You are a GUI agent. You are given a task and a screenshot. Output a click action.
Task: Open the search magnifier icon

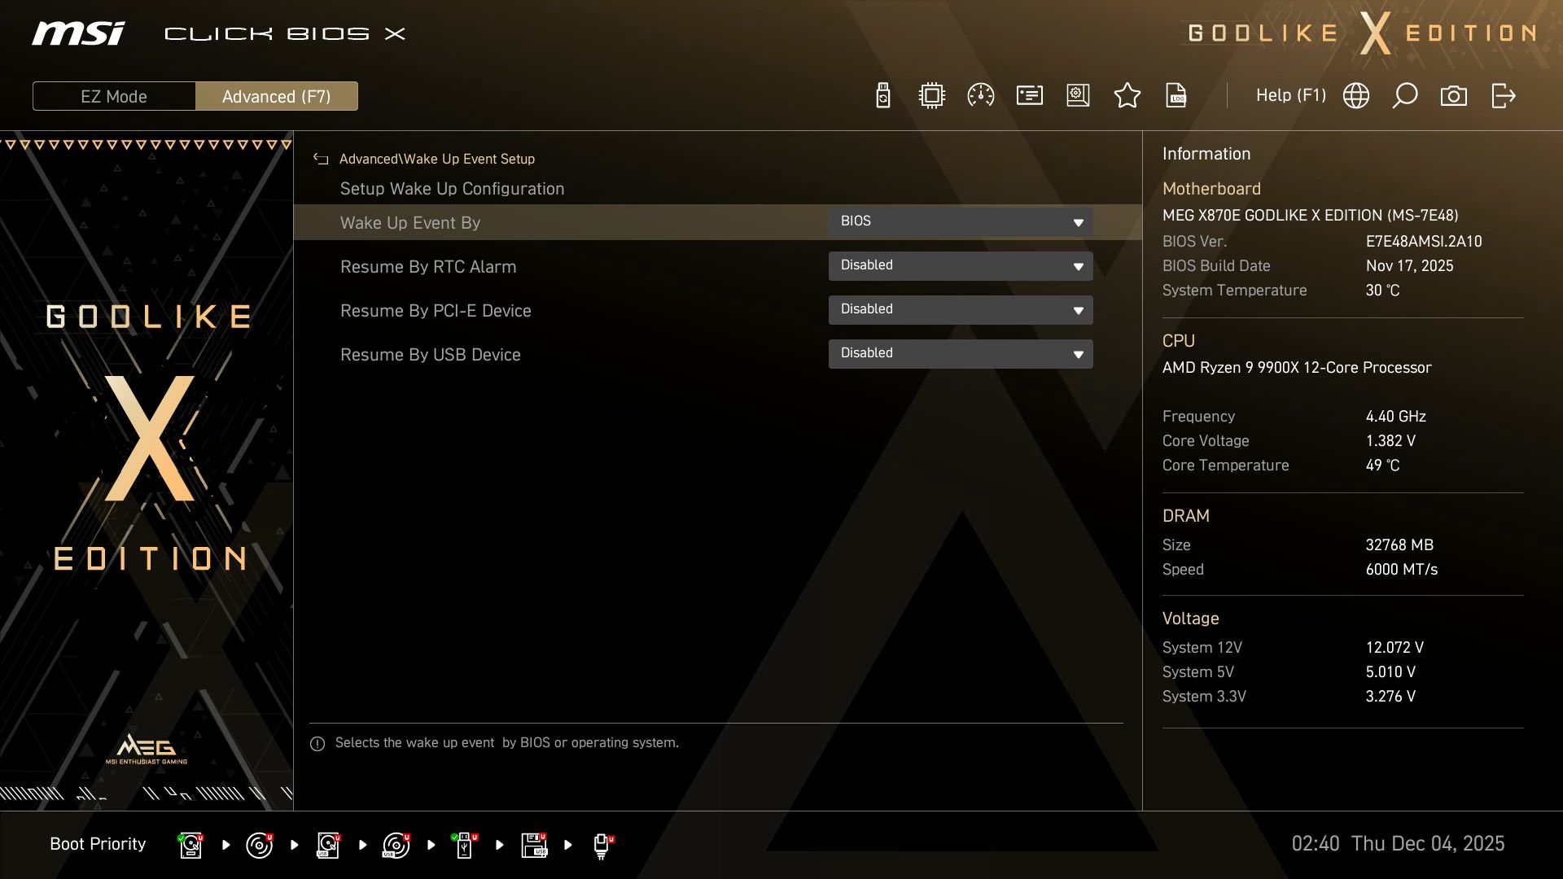tap(1404, 95)
